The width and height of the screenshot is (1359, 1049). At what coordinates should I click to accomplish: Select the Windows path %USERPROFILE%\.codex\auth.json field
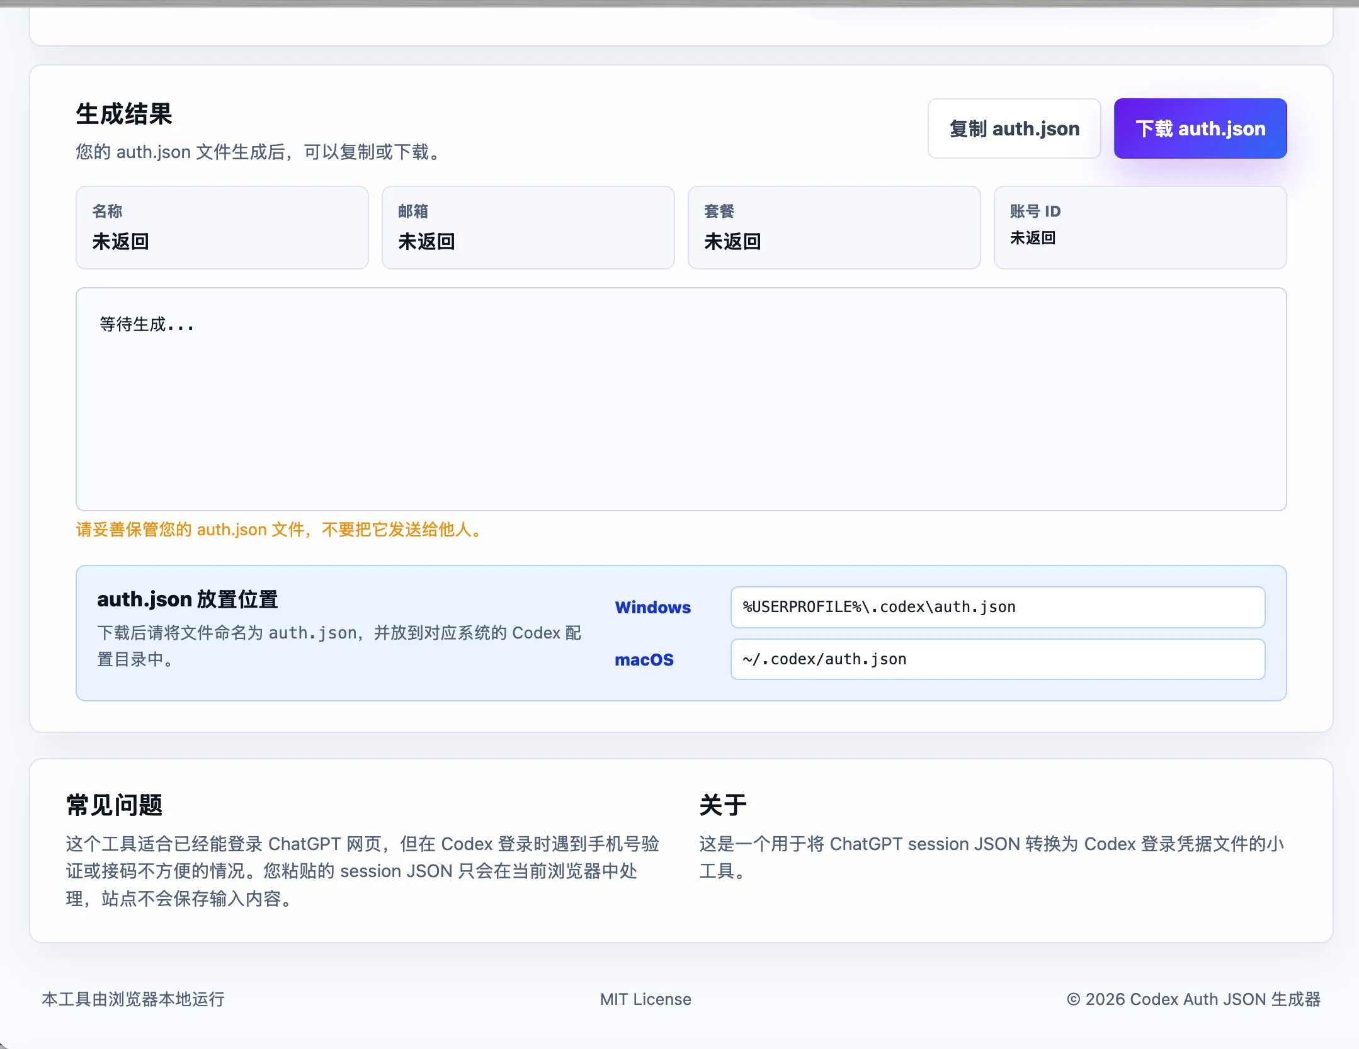[x=998, y=607]
